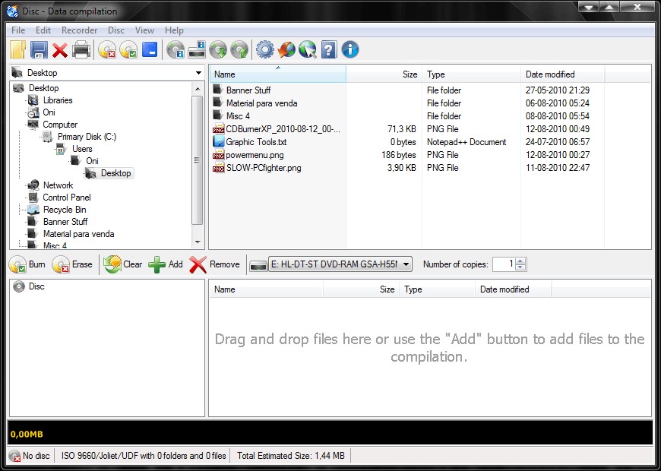Open the Disc menu

click(x=116, y=30)
